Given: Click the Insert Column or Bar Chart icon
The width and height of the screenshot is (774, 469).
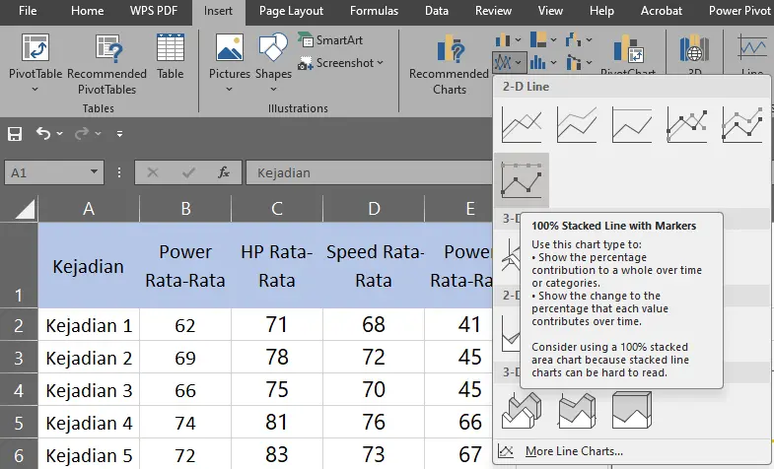Looking at the screenshot, I should 502,39.
